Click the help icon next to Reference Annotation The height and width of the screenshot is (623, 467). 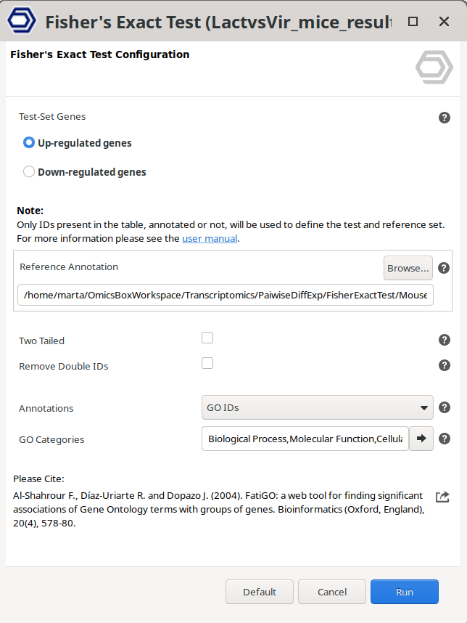[x=445, y=268]
